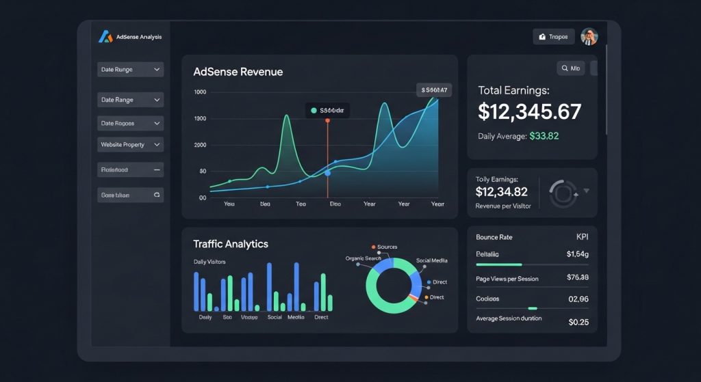Click the AdSense Revenue heading
Image resolution: width=701 pixels, height=382 pixels.
[x=238, y=72]
